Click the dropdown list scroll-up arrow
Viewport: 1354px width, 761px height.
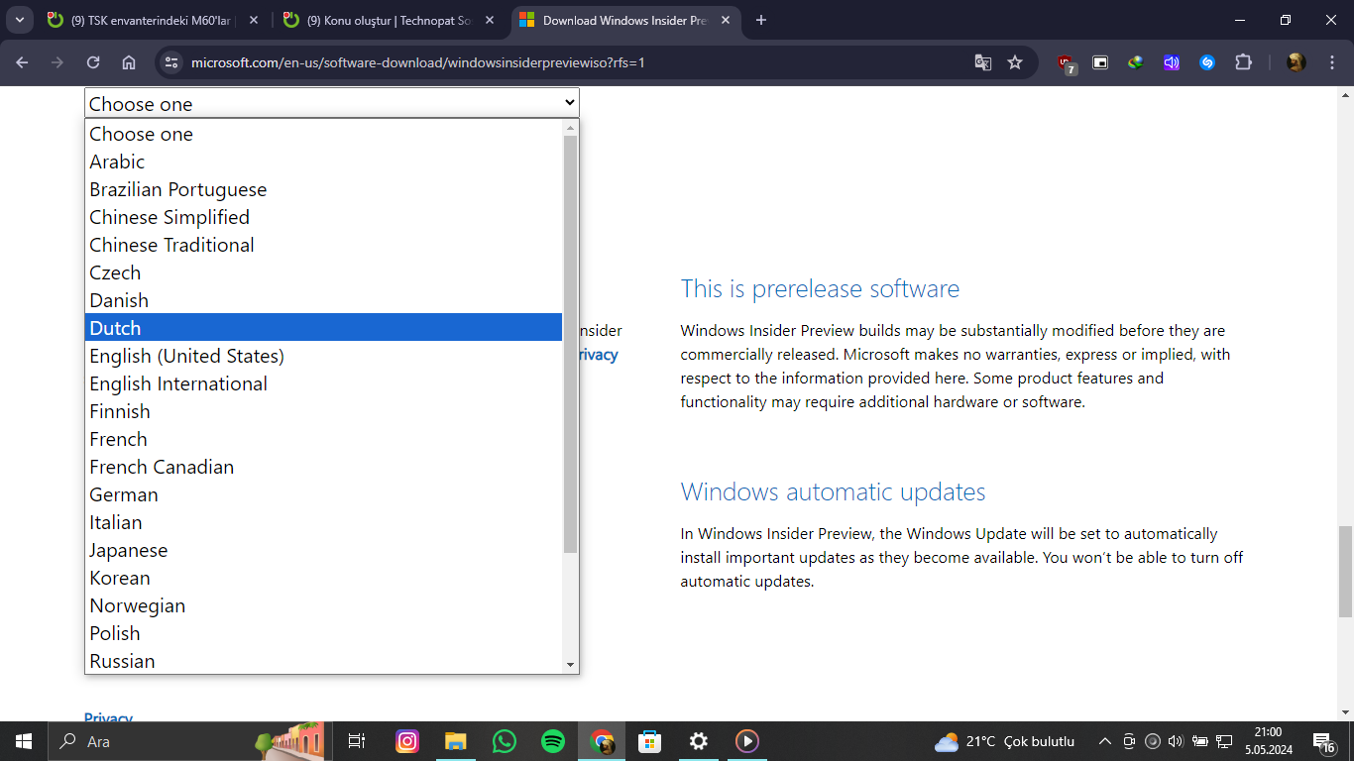pyautogui.click(x=570, y=128)
